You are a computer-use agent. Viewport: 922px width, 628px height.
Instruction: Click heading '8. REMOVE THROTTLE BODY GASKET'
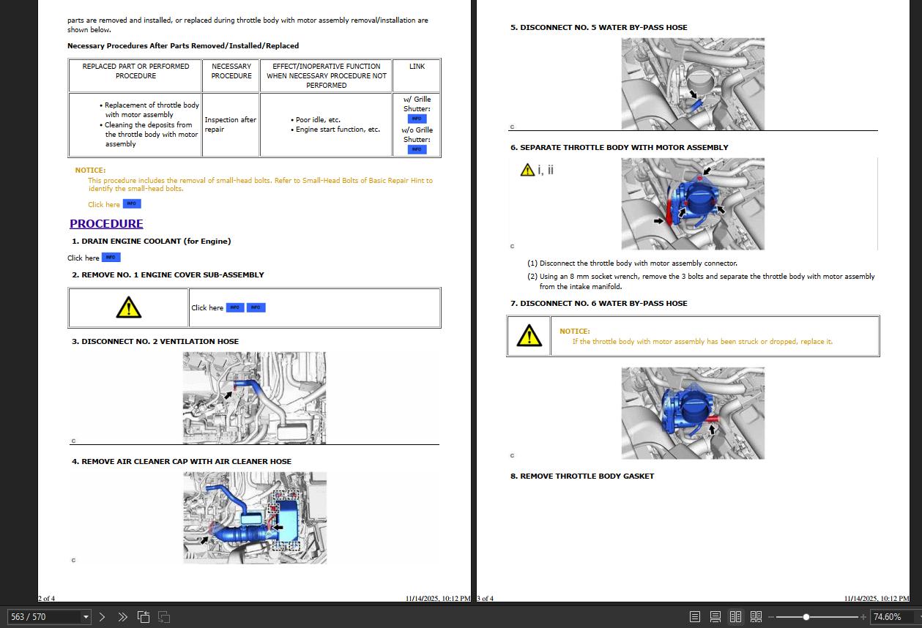coord(582,476)
